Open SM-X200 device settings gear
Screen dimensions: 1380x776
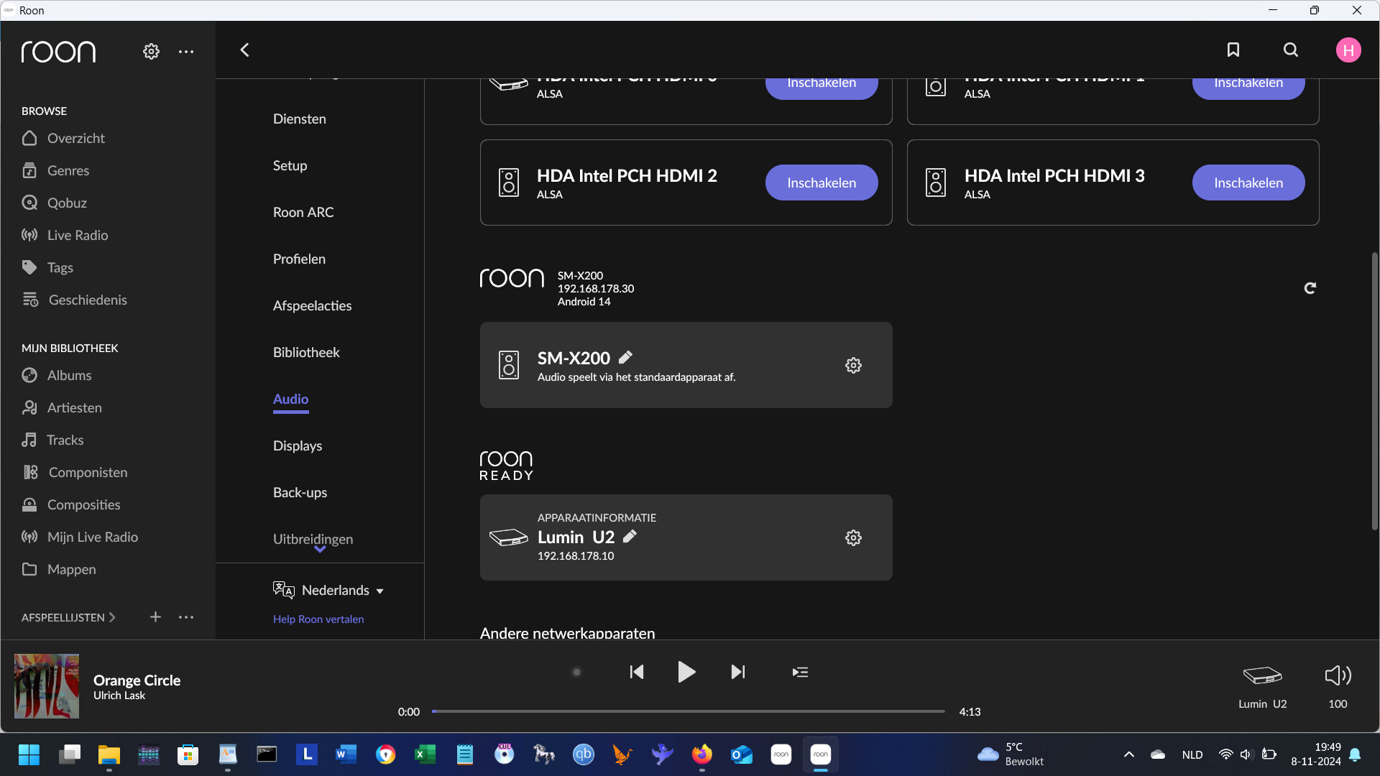pyautogui.click(x=853, y=365)
